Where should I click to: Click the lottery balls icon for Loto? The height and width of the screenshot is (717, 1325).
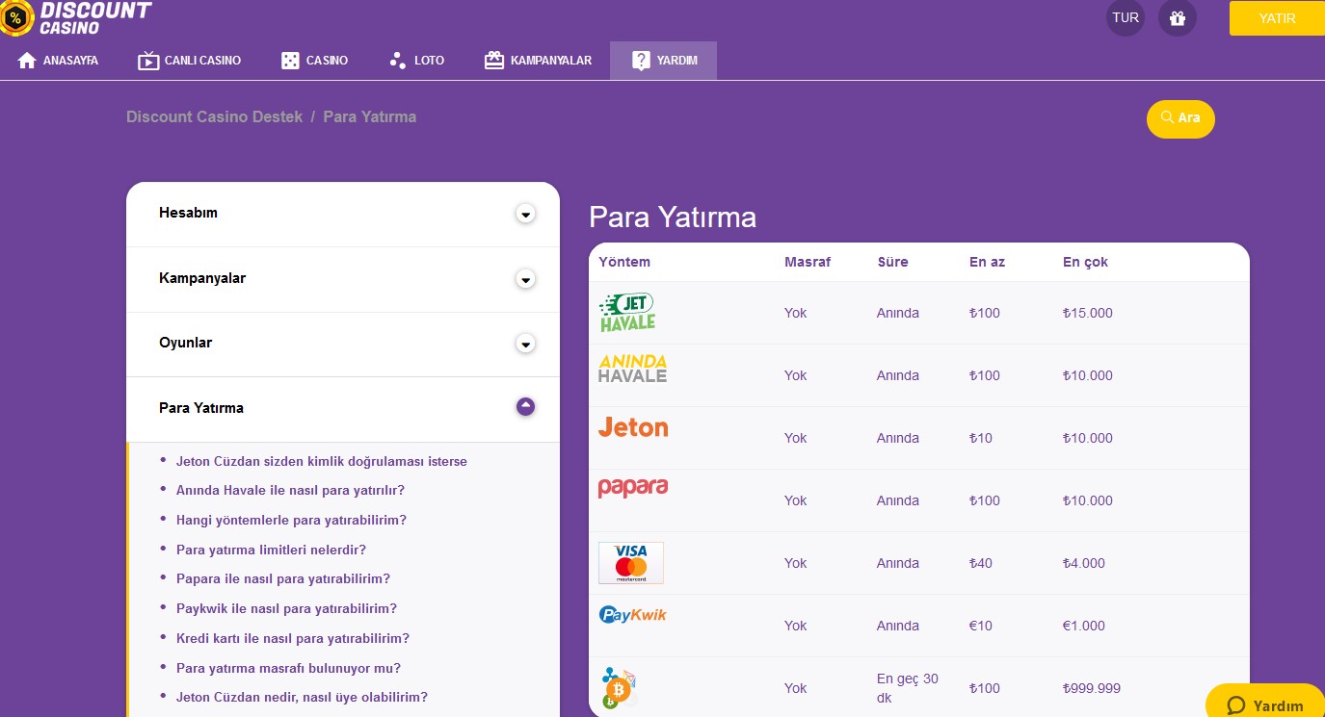point(398,61)
